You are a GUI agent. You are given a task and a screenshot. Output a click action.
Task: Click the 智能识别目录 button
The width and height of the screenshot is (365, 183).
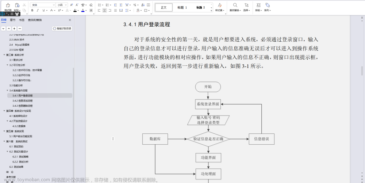click(x=62, y=28)
